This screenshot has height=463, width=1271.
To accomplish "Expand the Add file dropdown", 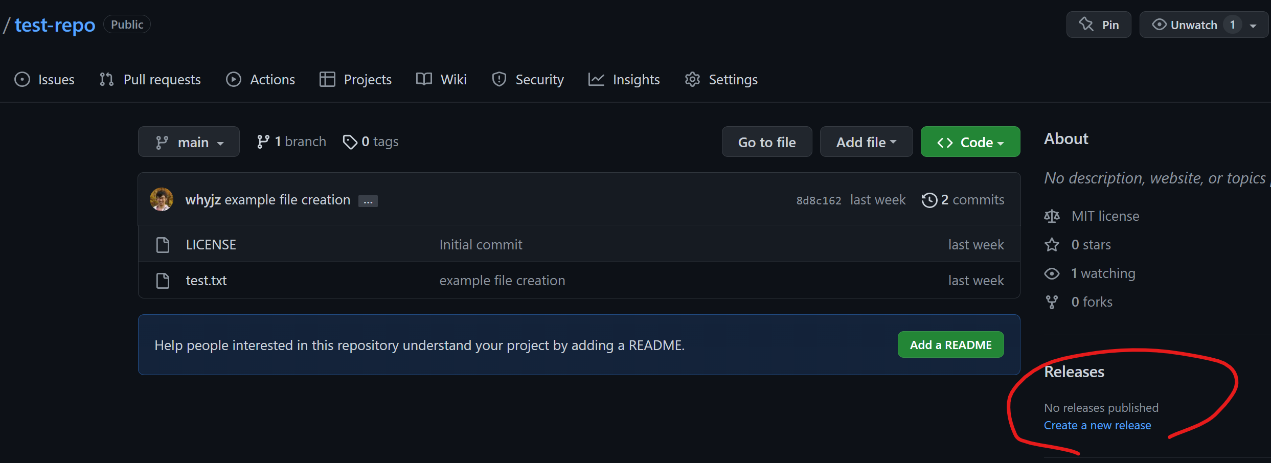I will coord(866,142).
